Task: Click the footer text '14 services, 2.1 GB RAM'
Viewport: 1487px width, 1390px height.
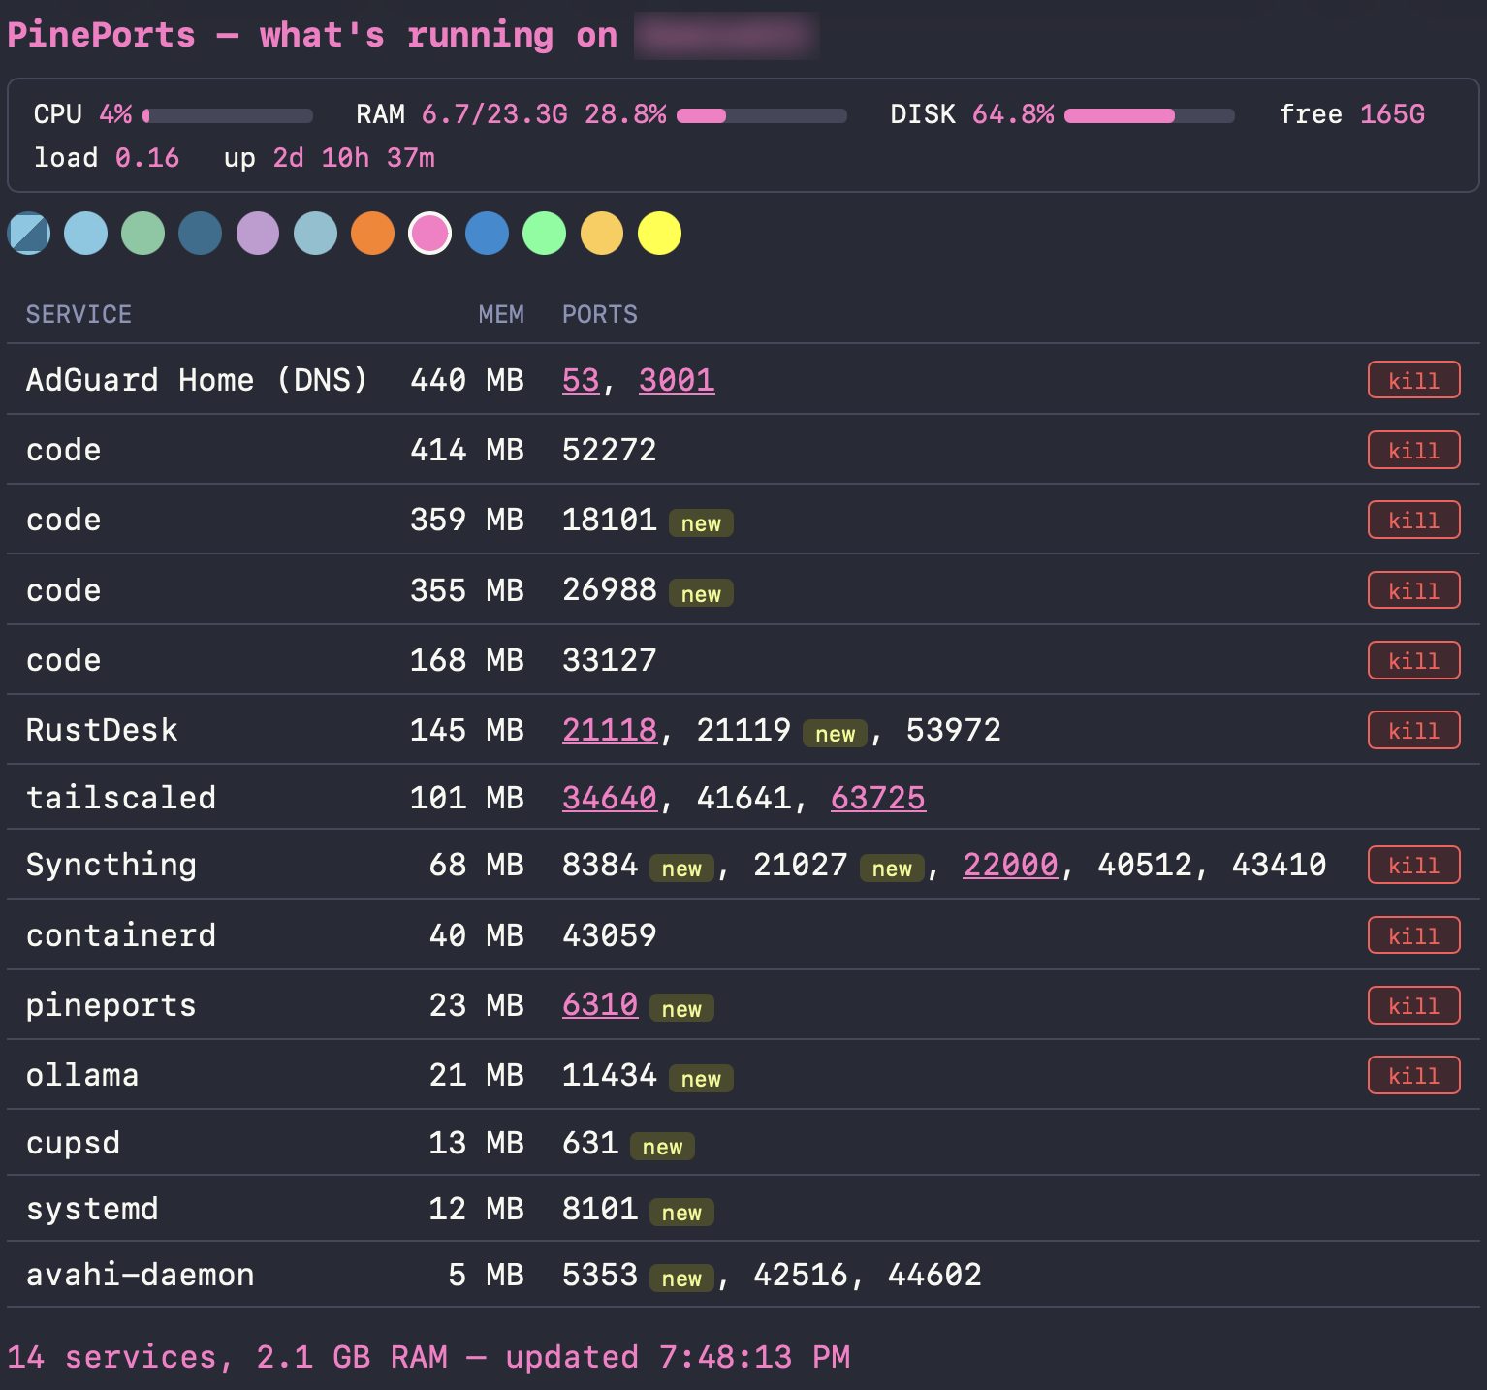Action: 228,1357
